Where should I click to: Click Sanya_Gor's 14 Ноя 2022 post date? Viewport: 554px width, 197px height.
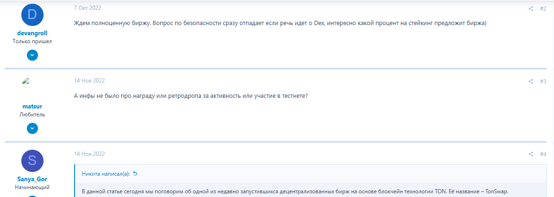click(x=89, y=154)
